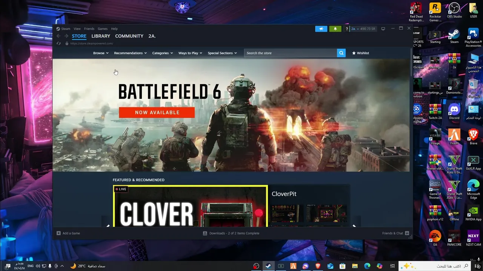Screen dimensions: 483x271
Task: Switch to Big Picture mode icon
Action: (x=383, y=29)
